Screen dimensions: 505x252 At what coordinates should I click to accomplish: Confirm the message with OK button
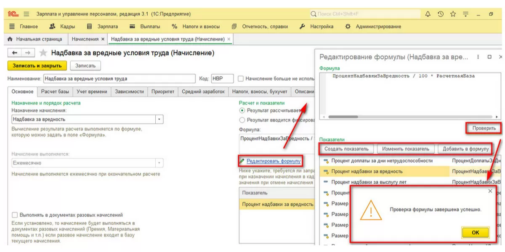[476, 232]
